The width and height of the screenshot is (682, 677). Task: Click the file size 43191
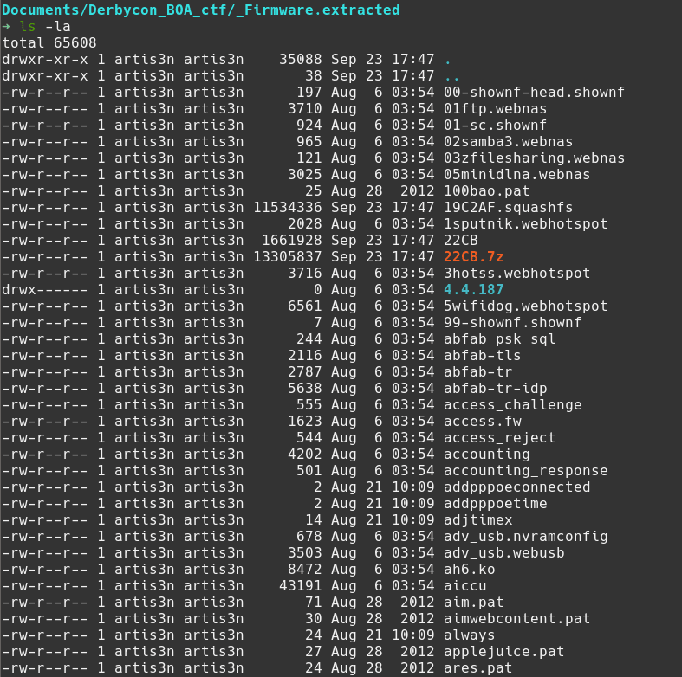click(301, 586)
